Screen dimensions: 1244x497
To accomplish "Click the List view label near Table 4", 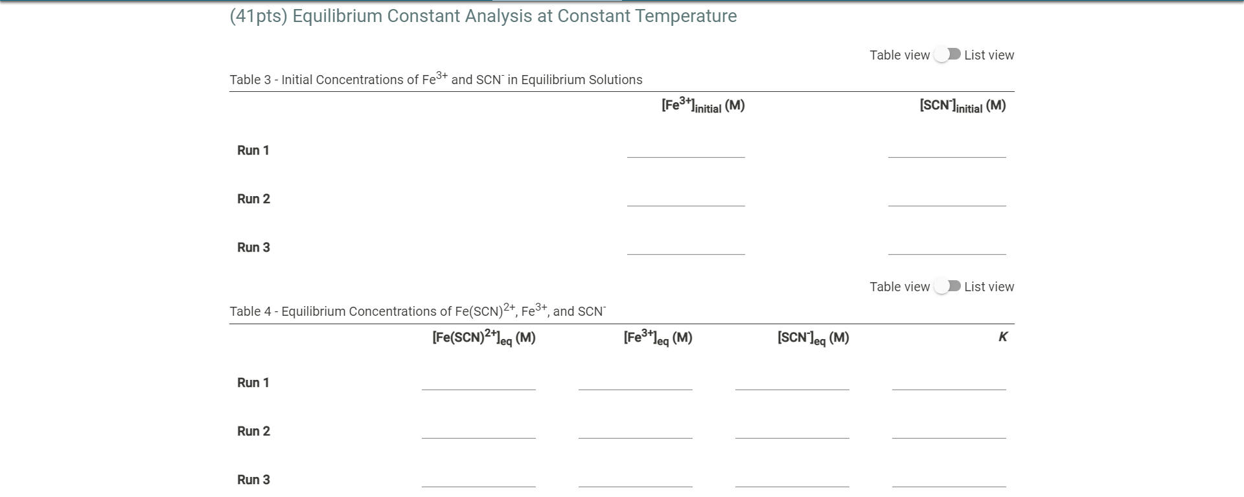I will click(x=989, y=286).
